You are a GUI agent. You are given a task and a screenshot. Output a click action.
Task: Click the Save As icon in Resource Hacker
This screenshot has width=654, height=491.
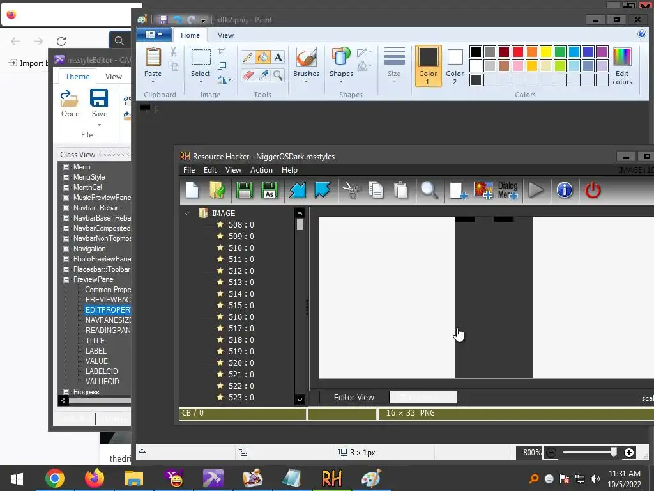[270, 191]
